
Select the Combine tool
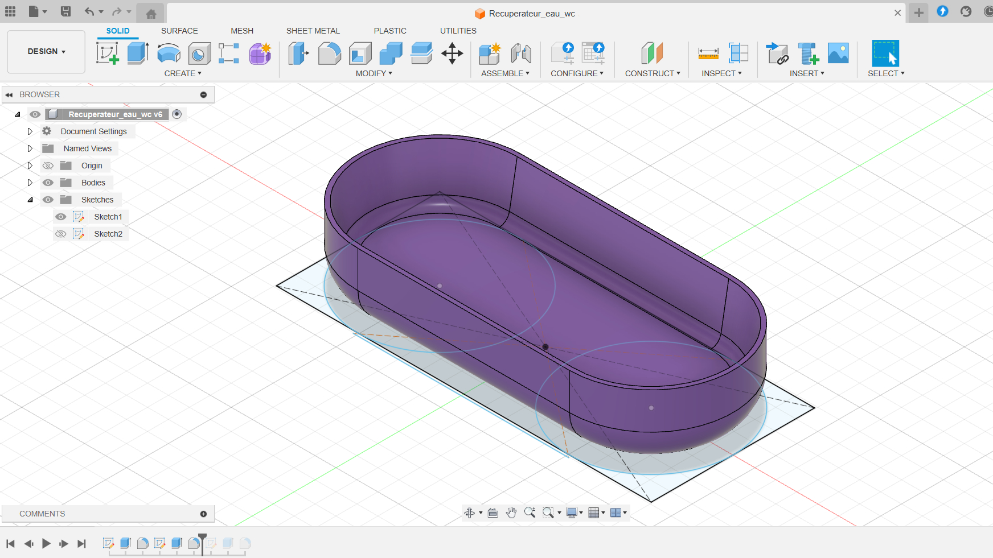[x=391, y=53]
